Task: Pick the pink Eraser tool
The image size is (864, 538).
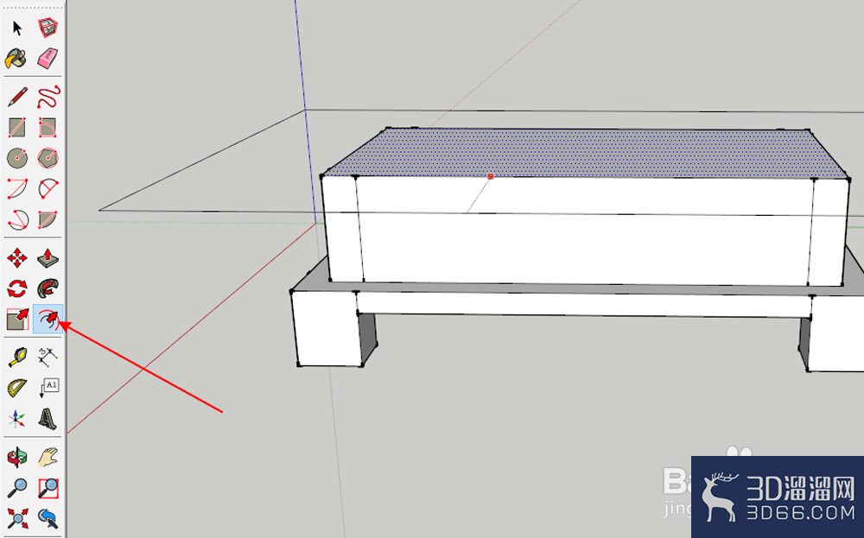Action: [x=48, y=58]
